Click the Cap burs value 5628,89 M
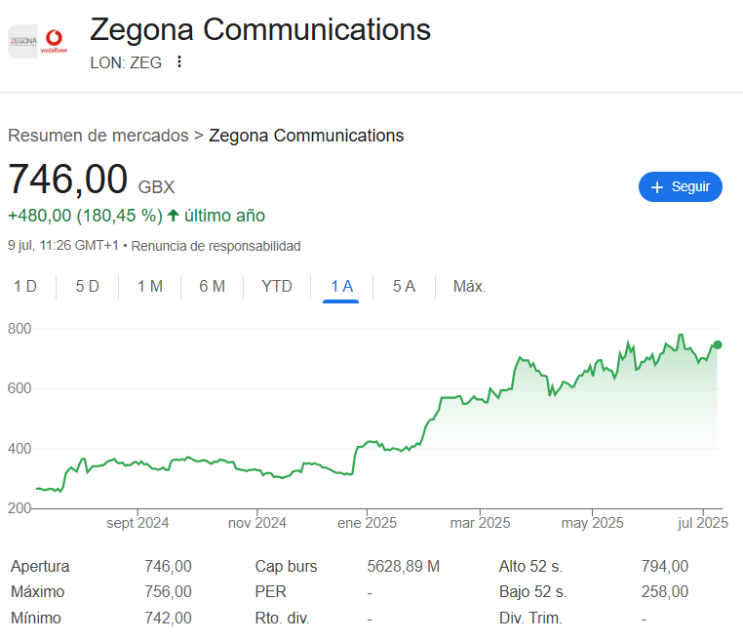 coord(403,566)
